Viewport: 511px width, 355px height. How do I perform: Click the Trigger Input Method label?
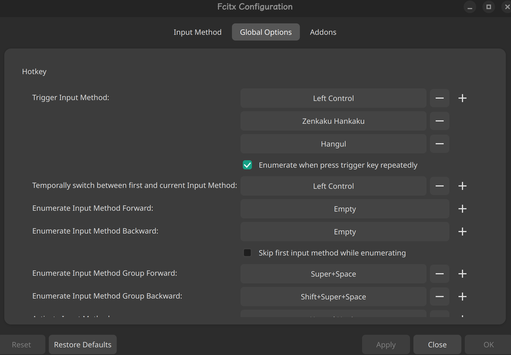click(71, 98)
